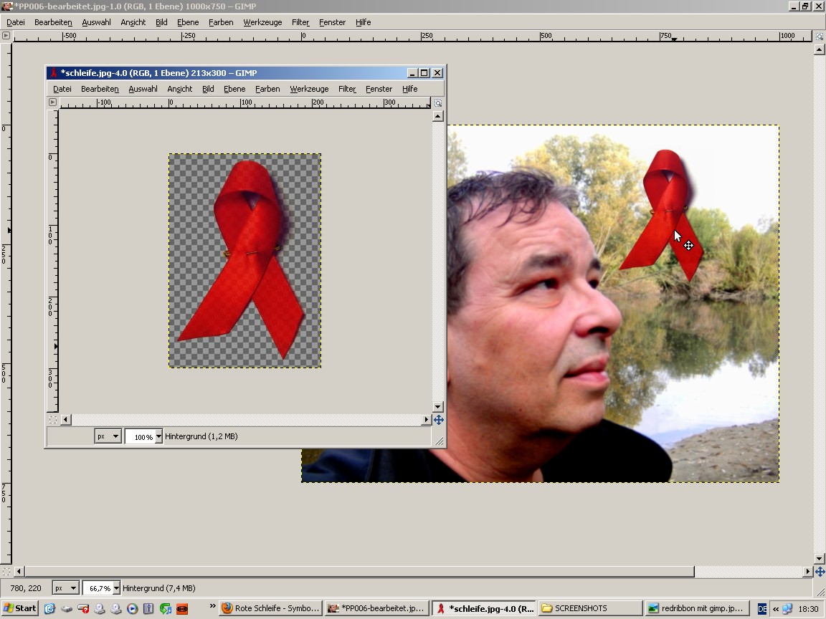Viewport: 826px width, 619px height.
Task: Open main window image menu triangle button
Action: click(6, 35)
